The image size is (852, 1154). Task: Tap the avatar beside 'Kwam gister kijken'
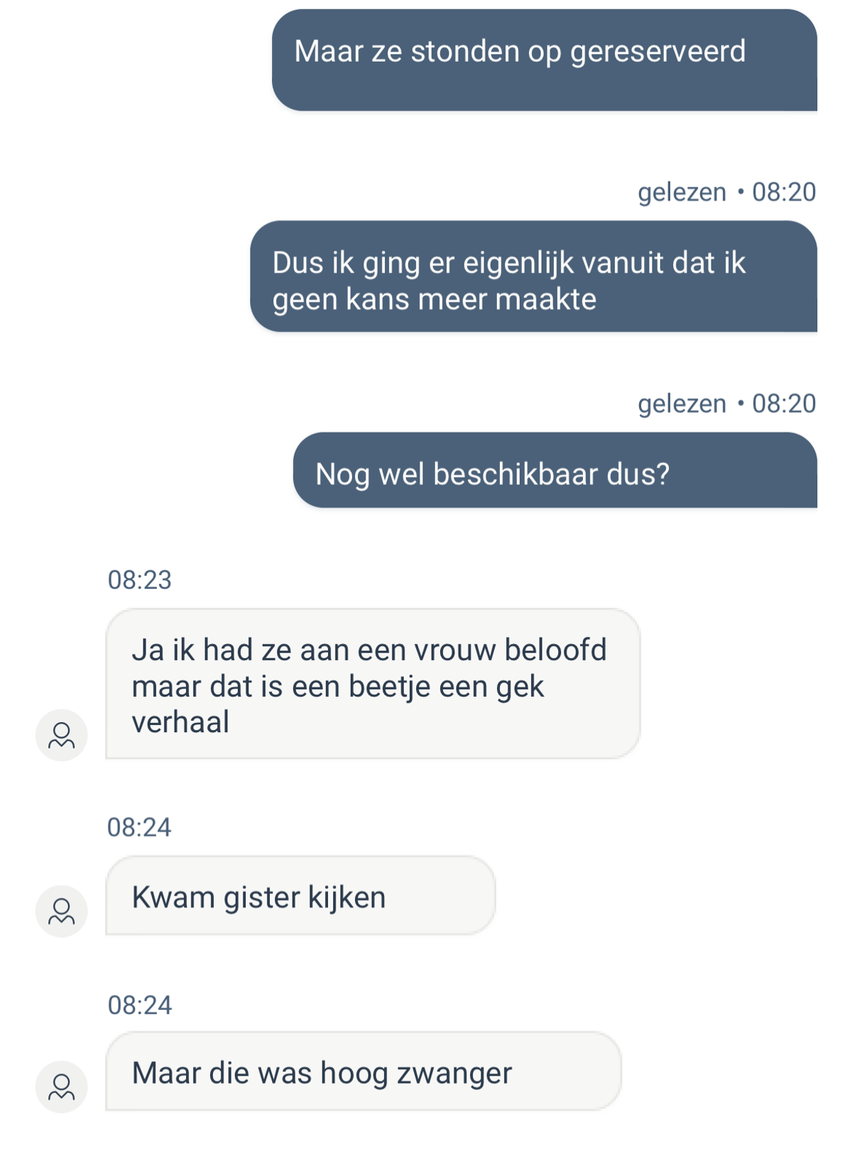coord(62,911)
